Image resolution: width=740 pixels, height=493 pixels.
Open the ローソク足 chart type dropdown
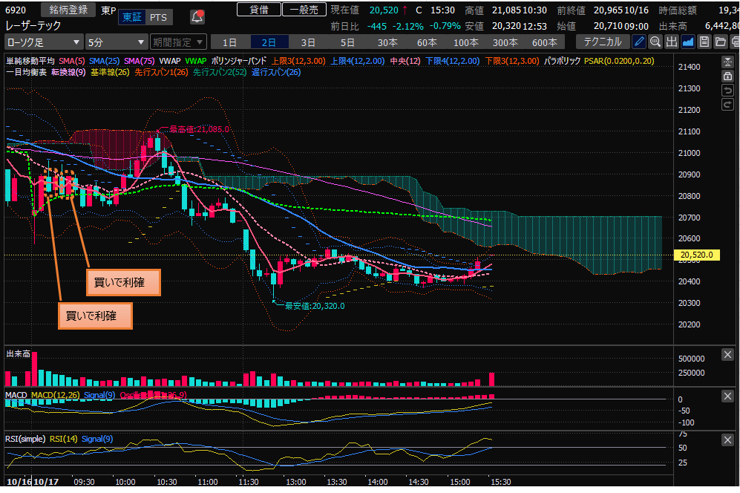pyautogui.click(x=43, y=42)
